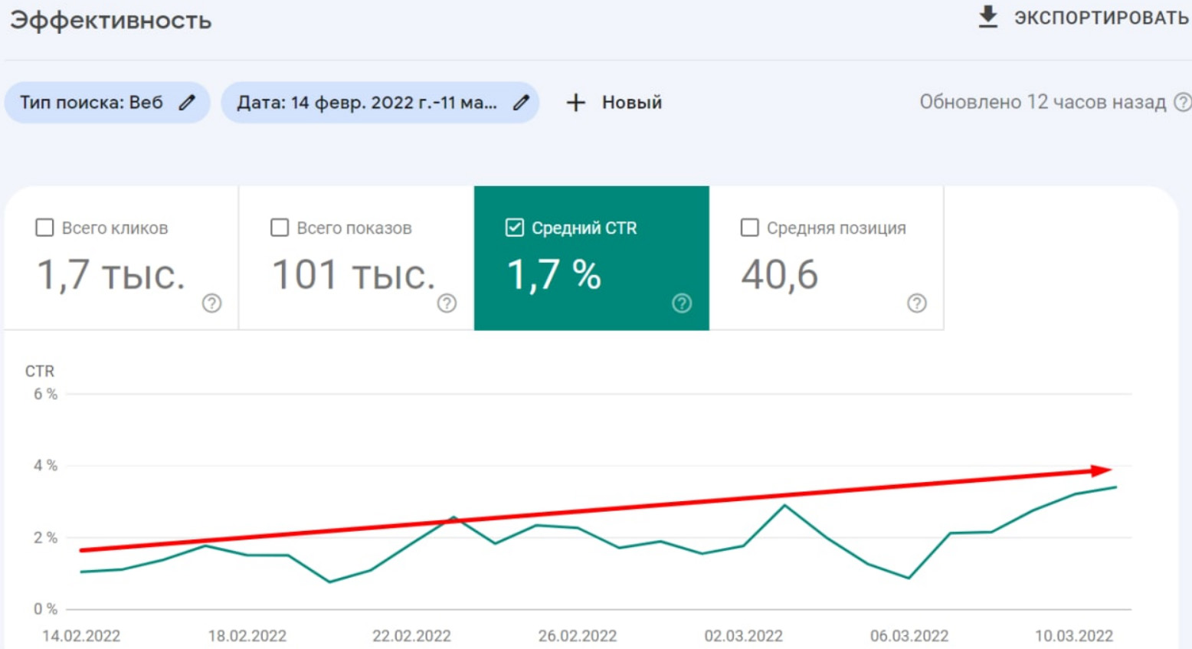This screenshot has height=649, width=1192.
Task: Click the CTR line's first data point
Action: click(x=81, y=572)
